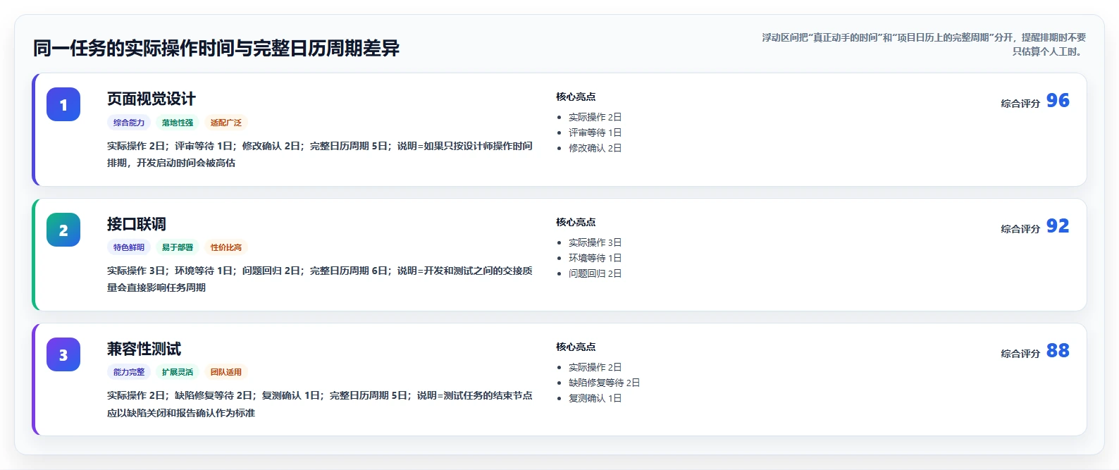Click the 页面视觉设计 description paragraph
Viewport: 1119px width, 470px height.
(x=320, y=154)
